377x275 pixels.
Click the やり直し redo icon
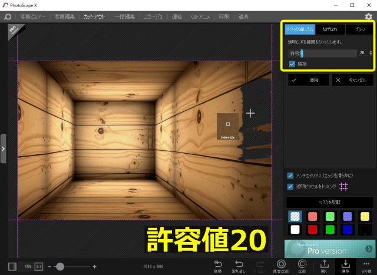[260, 266]
